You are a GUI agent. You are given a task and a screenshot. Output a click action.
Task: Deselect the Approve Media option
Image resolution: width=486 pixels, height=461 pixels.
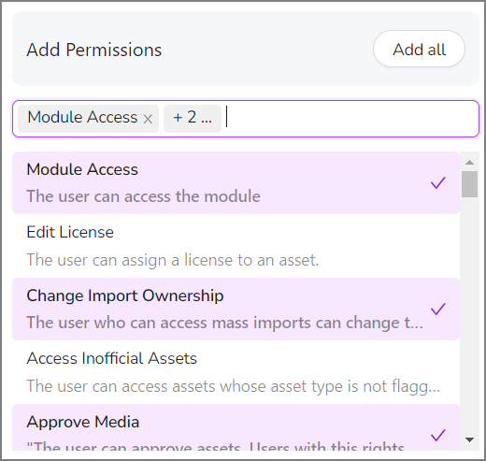(236, 427)
